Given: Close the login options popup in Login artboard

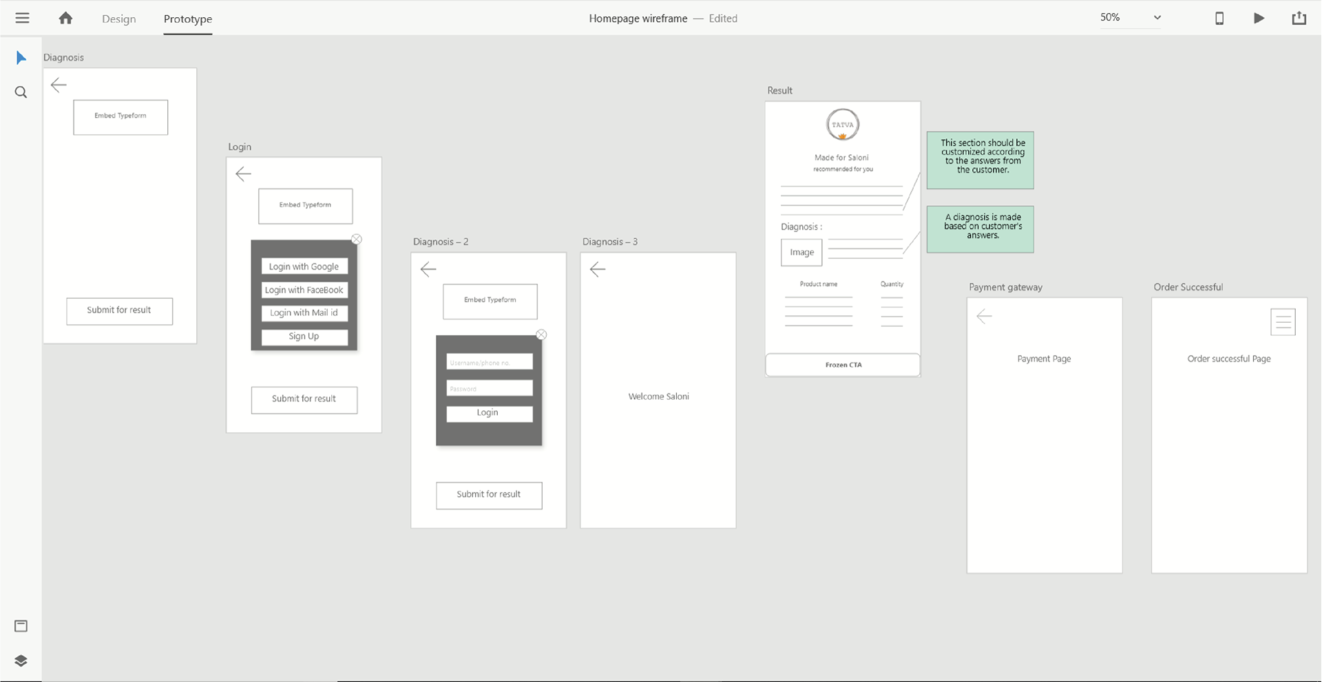Looking at the screenshot, I should pyautogui.click(x=356, y=239).
